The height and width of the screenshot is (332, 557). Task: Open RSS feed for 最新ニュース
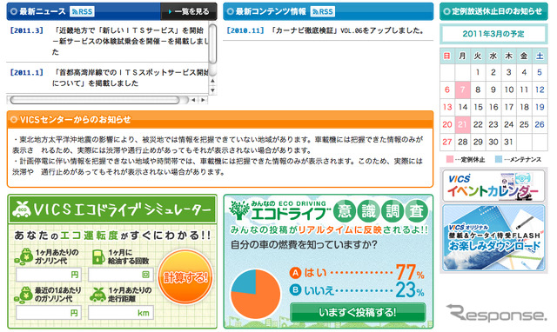(82, 11)
